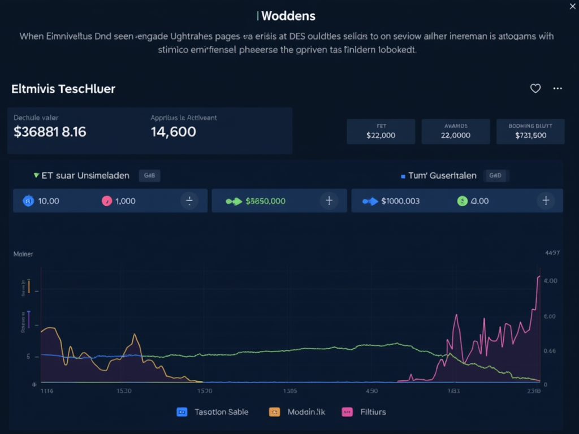
Task: Open the three-dots more options menu
Action: [558, 88]
